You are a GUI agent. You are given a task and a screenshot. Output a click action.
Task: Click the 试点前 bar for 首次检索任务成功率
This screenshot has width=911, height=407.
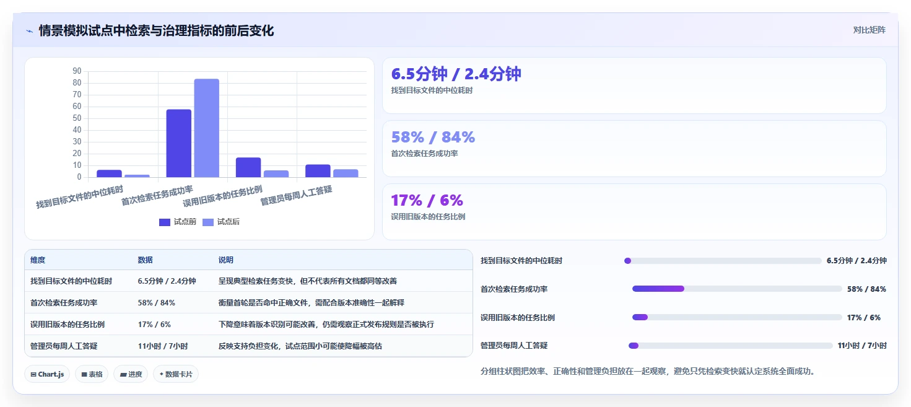tap(179, 143)
